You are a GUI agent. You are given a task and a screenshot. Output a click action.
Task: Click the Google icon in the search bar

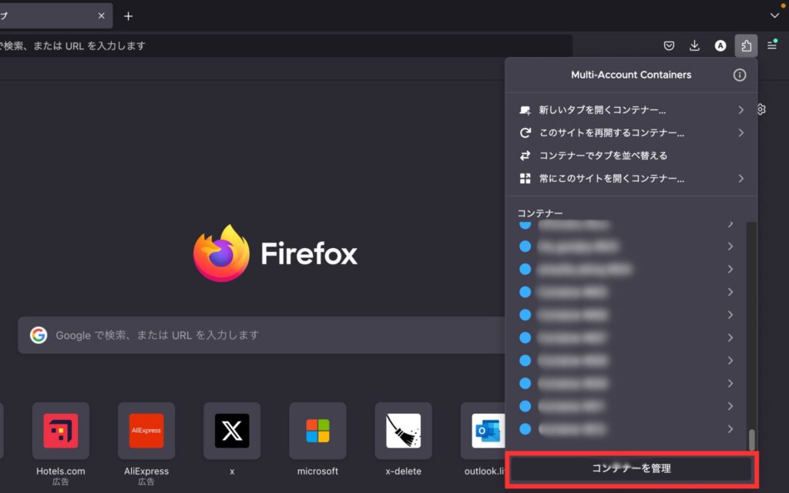(39, 335)
